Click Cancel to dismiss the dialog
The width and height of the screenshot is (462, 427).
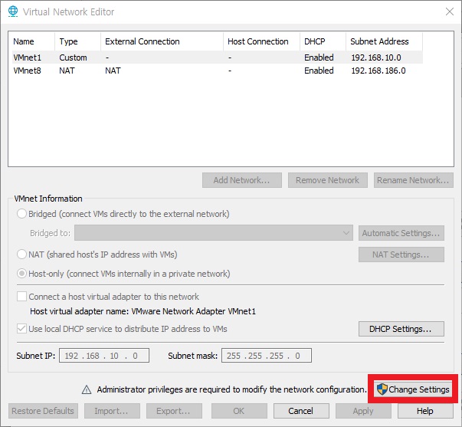[301, 411]
